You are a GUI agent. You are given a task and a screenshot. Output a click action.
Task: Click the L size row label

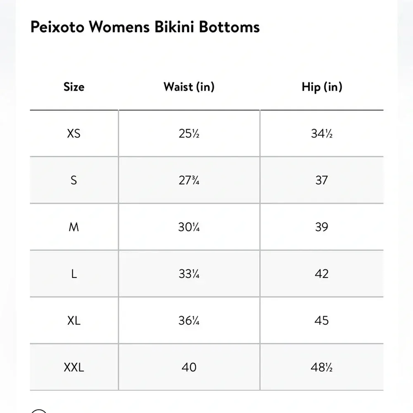[74, 274]
